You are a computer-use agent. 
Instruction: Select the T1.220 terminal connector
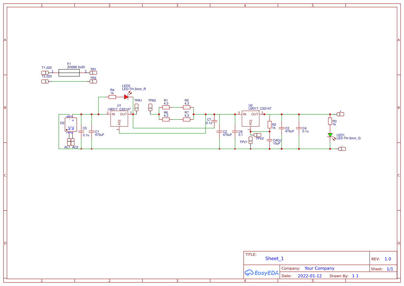coord(45,72)
